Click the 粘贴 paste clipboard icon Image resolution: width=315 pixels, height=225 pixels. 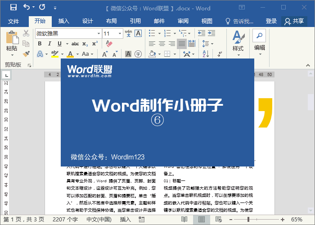12,37
